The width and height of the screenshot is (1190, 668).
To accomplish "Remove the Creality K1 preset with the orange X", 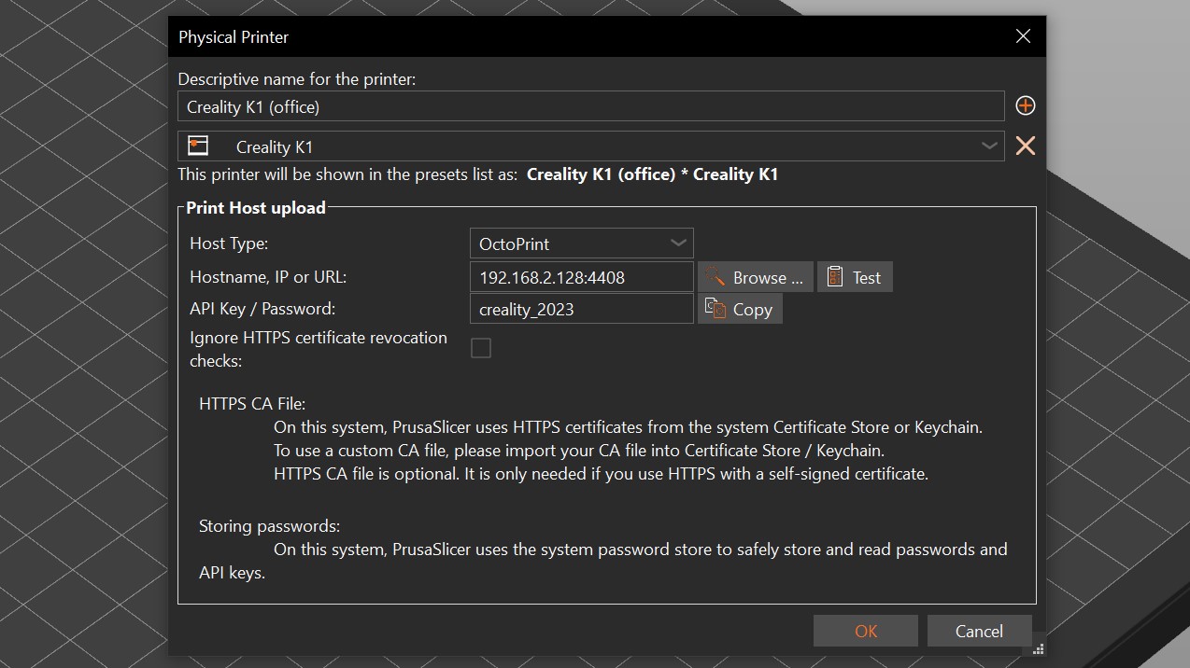I will [x=1025, y=146].
